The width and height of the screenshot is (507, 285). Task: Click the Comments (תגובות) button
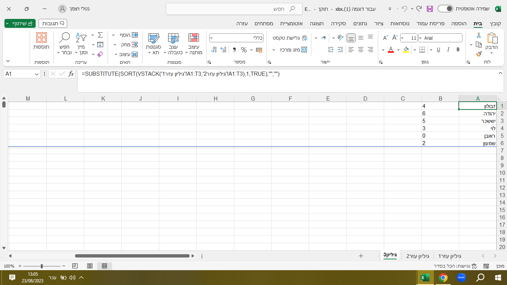click(53, 23)
